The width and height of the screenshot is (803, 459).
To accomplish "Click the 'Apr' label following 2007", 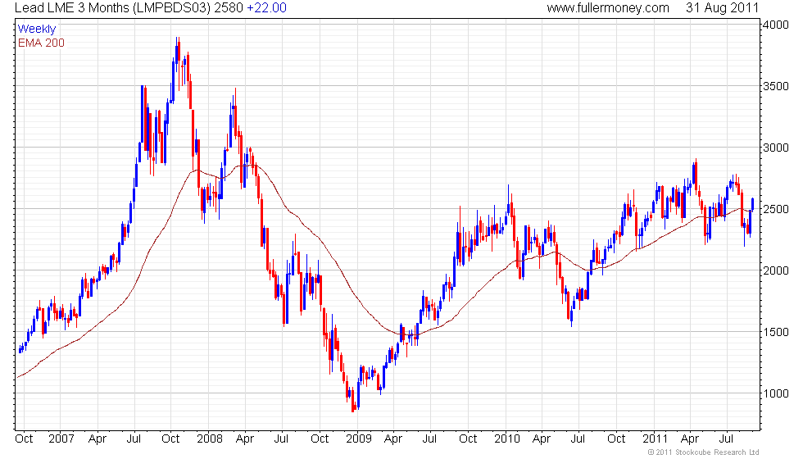I will tap(98, 439).
